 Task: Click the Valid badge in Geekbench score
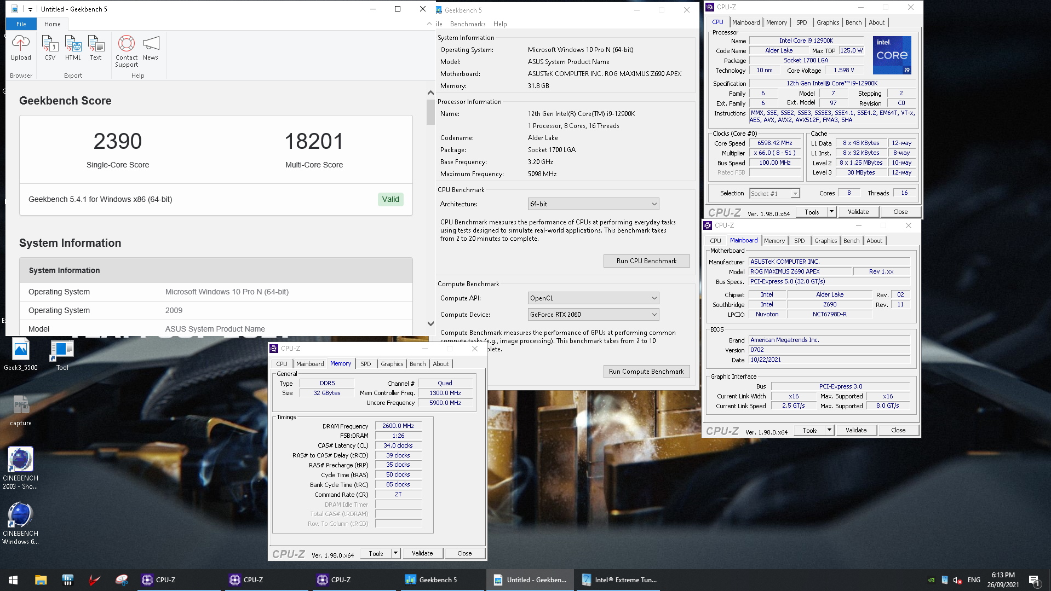pos(390,199)
